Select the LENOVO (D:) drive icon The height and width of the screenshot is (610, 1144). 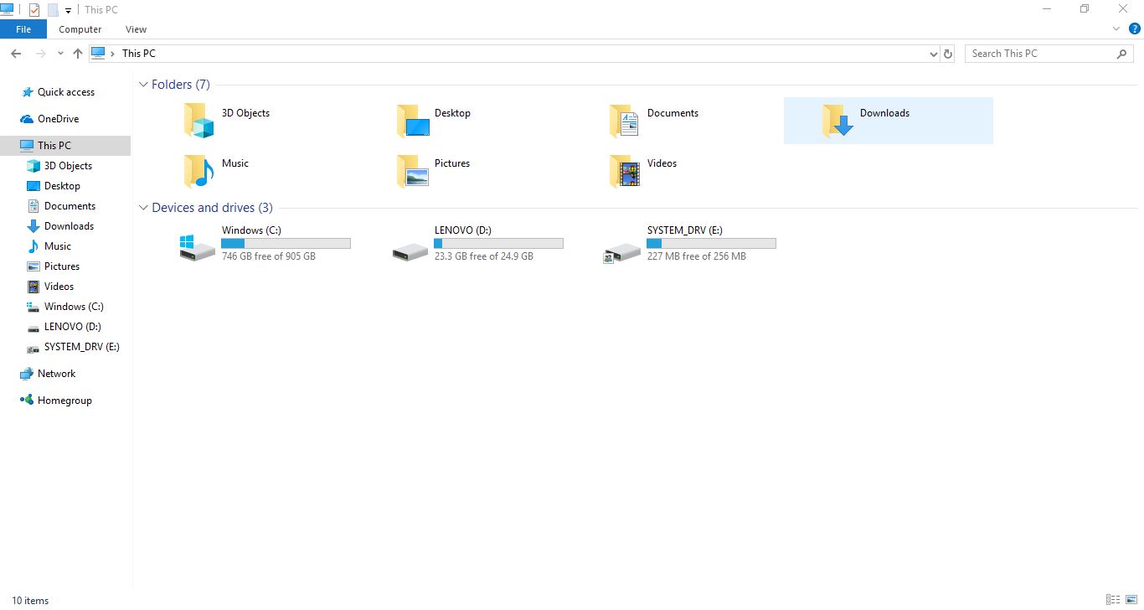410,251
